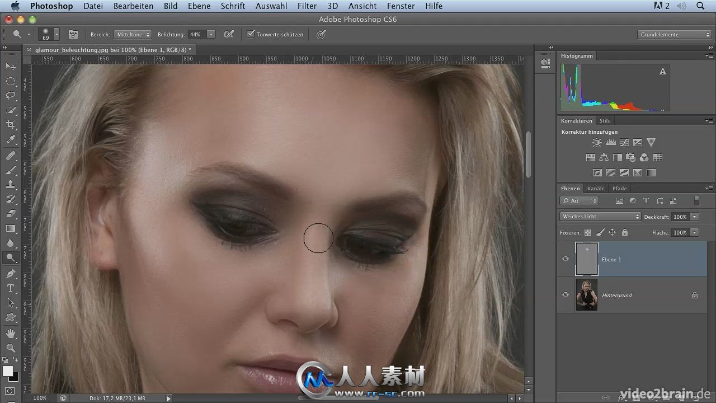
Task: Open the Auswahl menu
Action: click(x=271, y=6)
